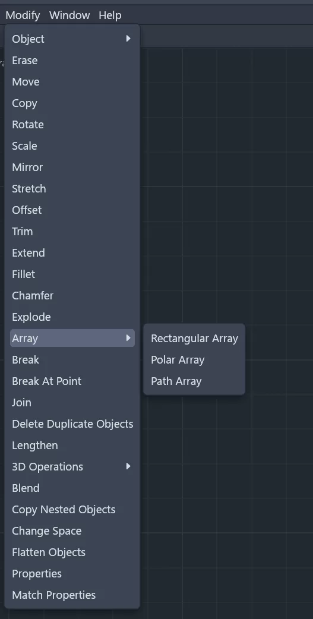The image size is (313, 619).
Task: Select the Fillet command
Action: click(72, 274)
